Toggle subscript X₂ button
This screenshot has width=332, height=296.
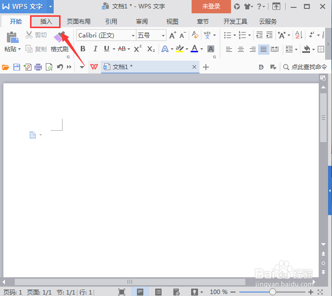[x=151, y=49]
